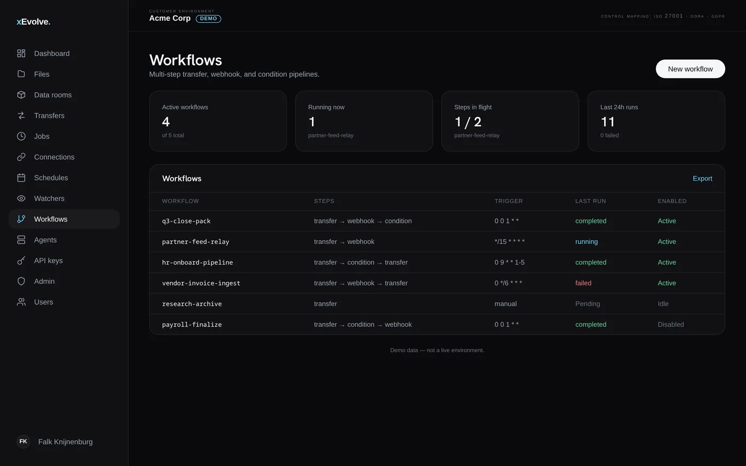Click the Active workflows card

coord(218,121)
